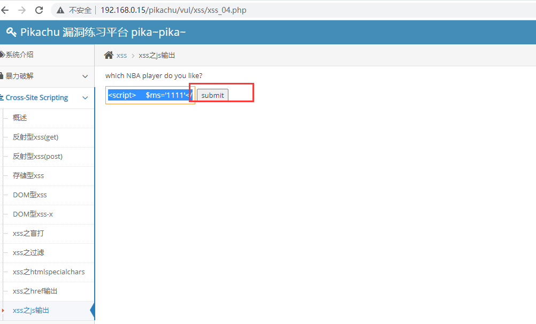Reload the page with refresh icon

pos(39,10)
